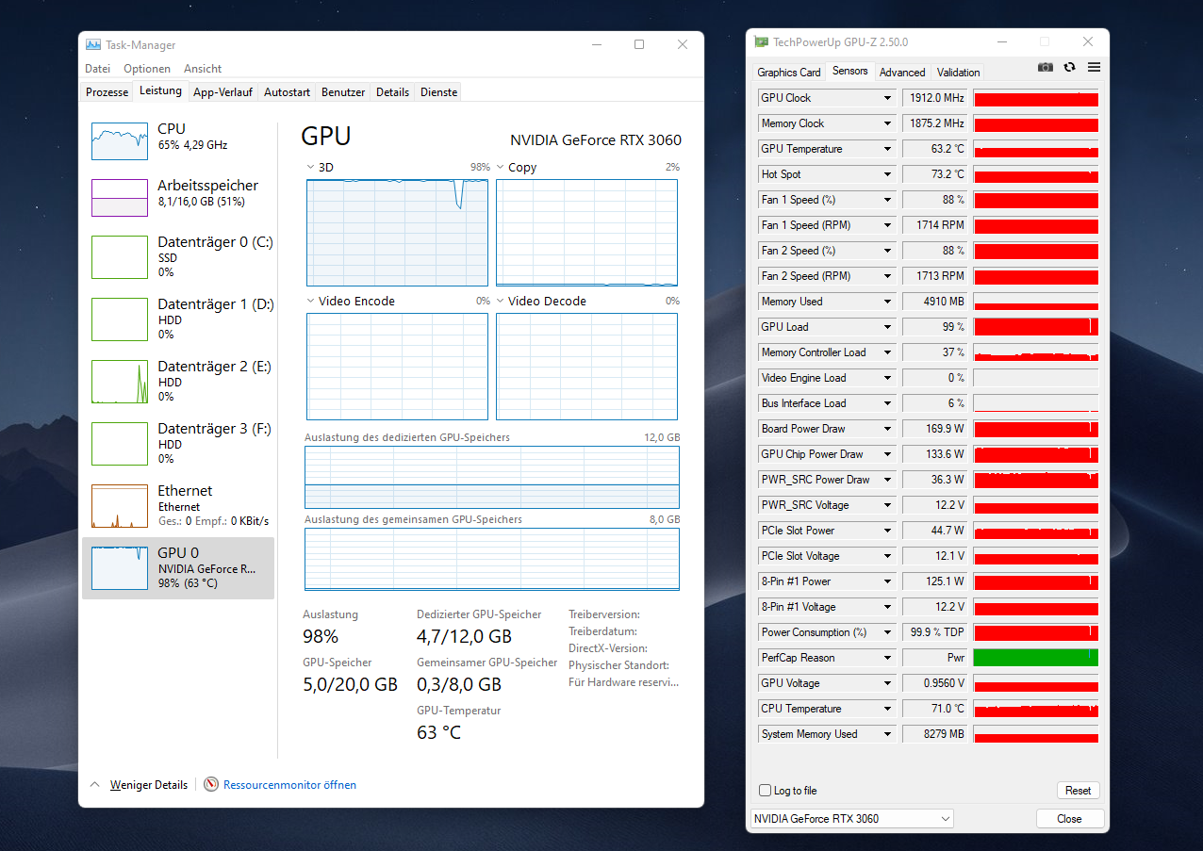This screenshot has width=1203, height=851.
Task: Click the 4910 MB Memory Used value
Action: click(935, 302)
